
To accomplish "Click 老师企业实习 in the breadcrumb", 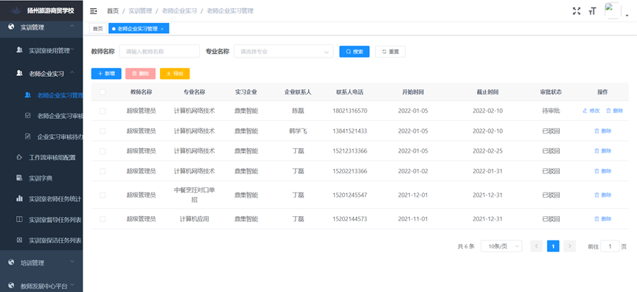I will click(179, 11).
